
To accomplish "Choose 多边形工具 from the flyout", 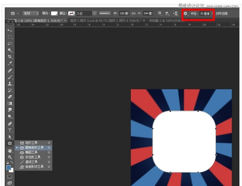I will 33,157.
